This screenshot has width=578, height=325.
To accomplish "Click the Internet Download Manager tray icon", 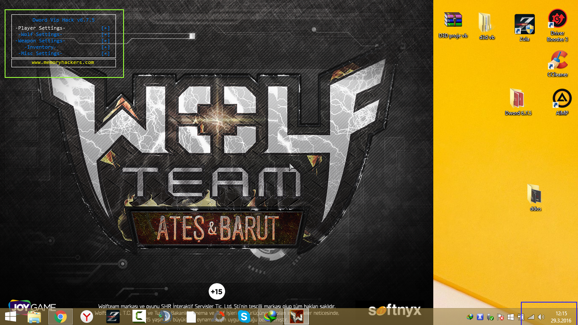I will [470, 317].
